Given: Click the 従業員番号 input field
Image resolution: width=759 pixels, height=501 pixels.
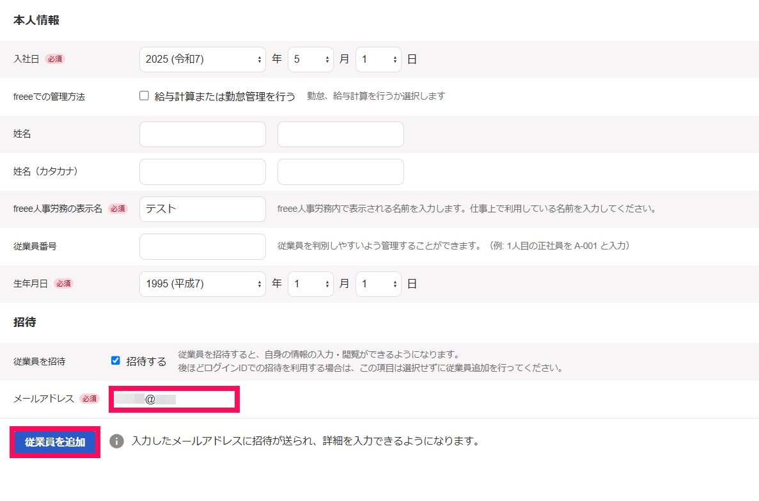Looking at the screenshot, I should pyautogui.click(x=202, y=246).
